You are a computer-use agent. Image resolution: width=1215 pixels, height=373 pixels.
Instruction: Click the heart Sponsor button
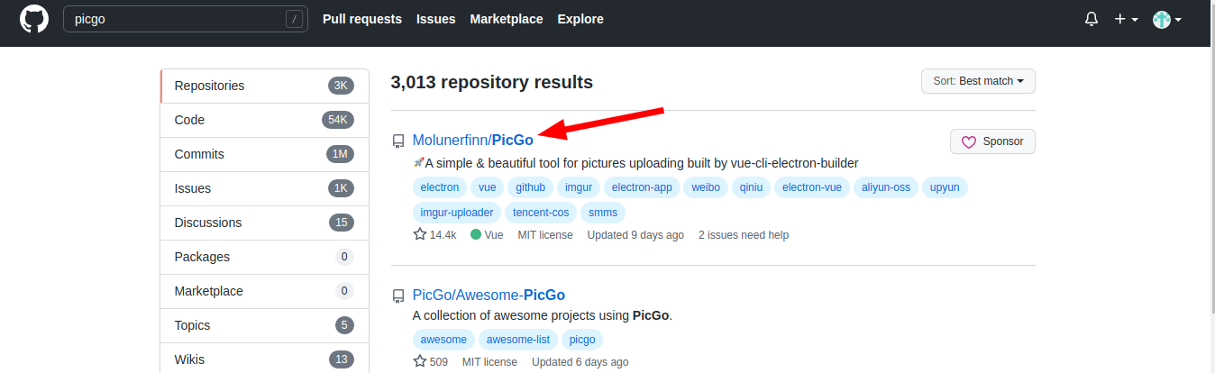[992, 141]
